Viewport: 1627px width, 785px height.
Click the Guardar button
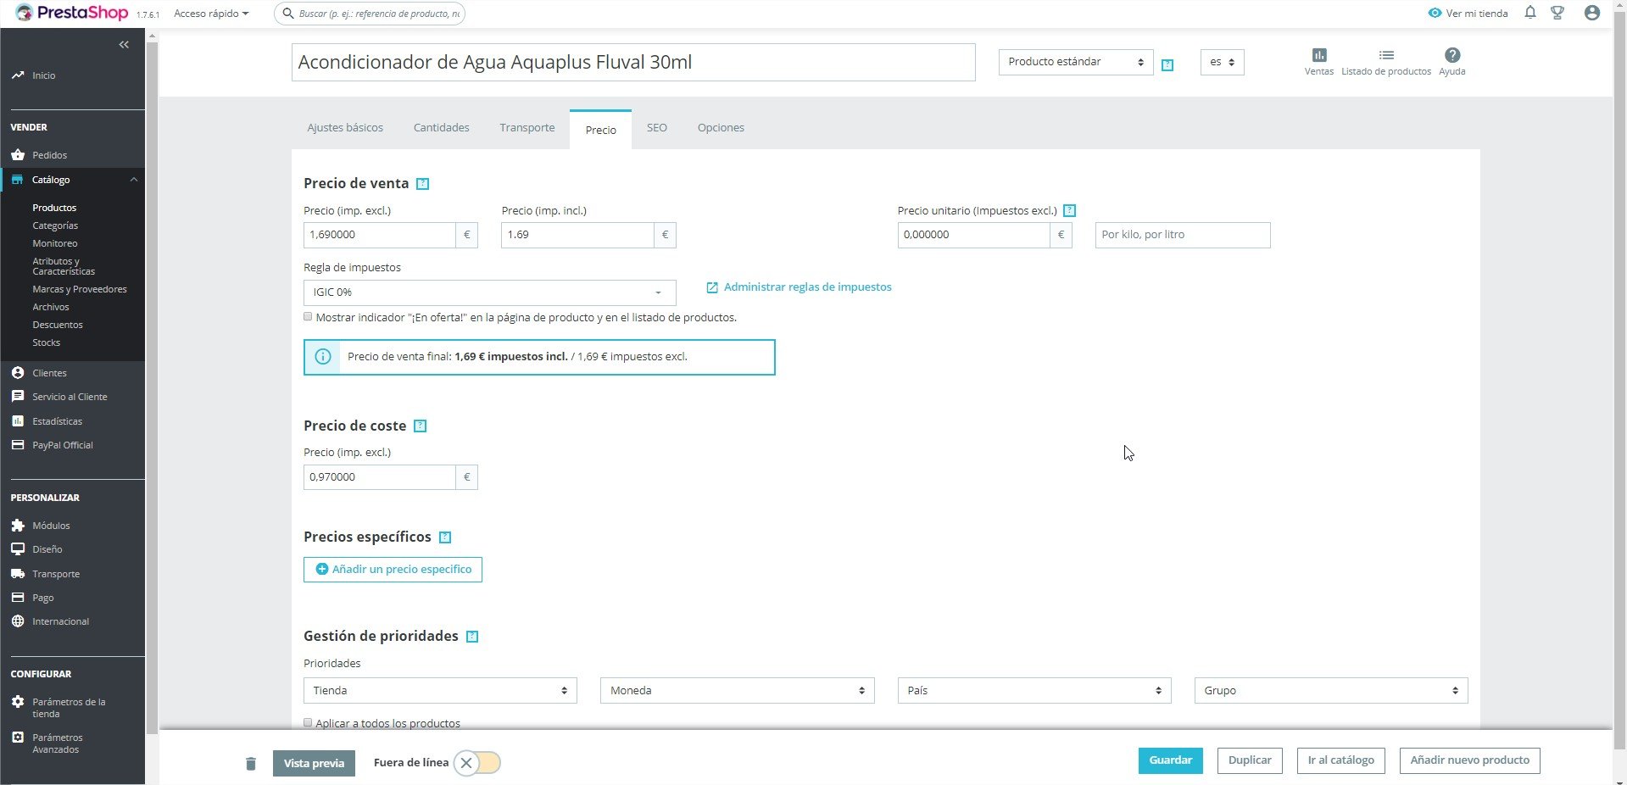pyautogui.click(x=1170, y=760)
